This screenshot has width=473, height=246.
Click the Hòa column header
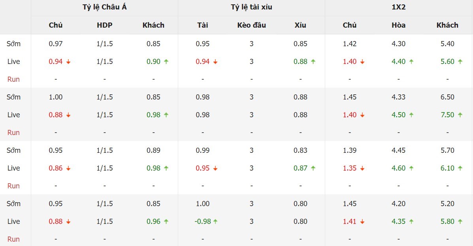[x=398, y=25]
